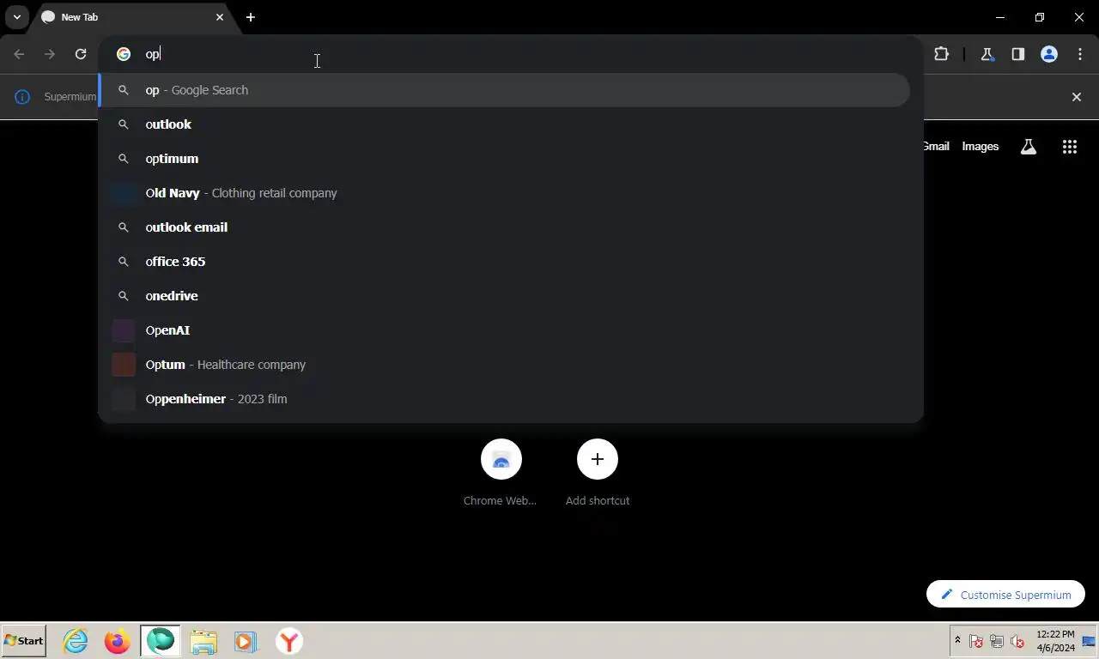Open the Extensions puzzle icon
Image resolution: width=1099 pixels, height=659 pixels.
942,54
